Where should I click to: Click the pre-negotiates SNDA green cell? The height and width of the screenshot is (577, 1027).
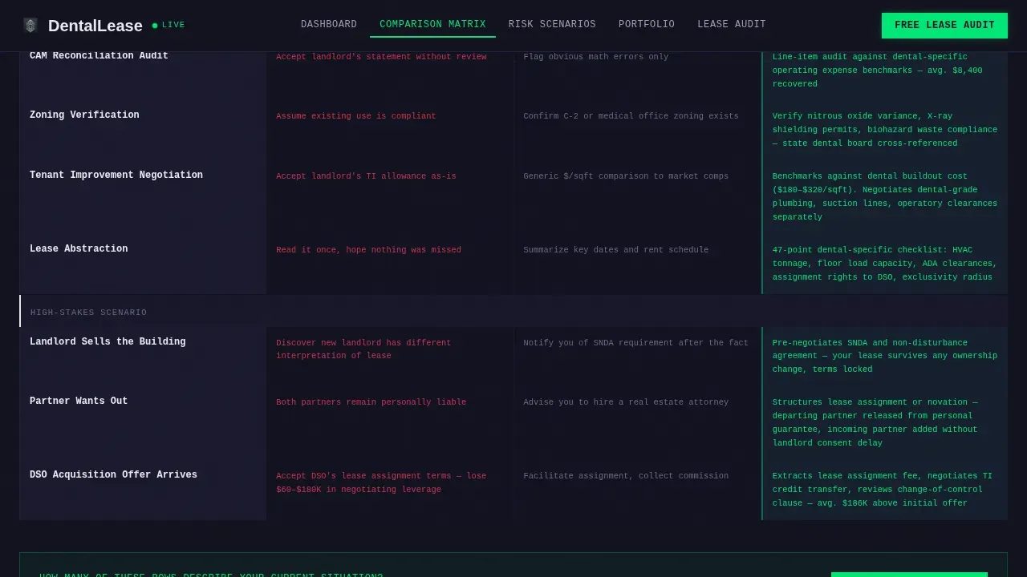[884, 356]
